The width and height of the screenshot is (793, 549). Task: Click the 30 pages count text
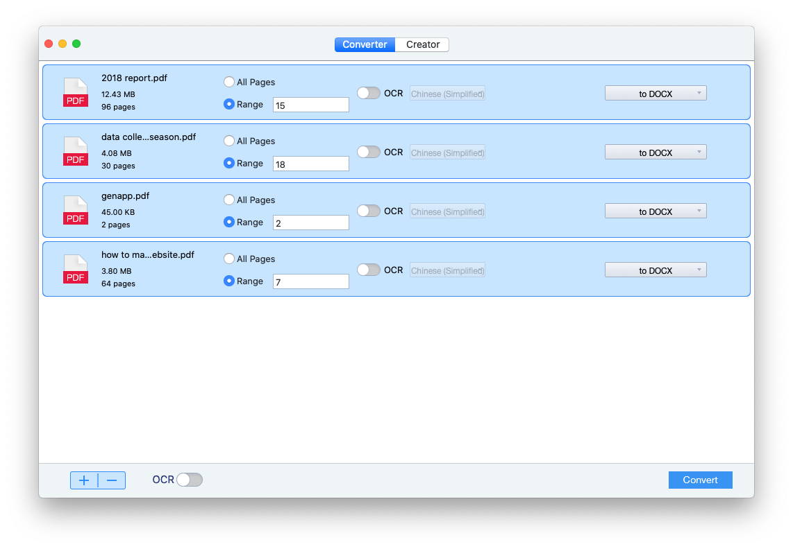point(118,166)
